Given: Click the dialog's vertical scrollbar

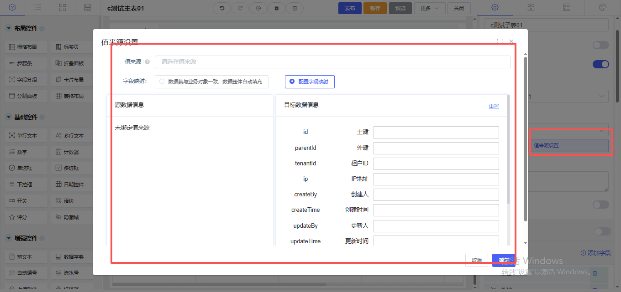Looking at the screenshot, I should coord(525,137).
